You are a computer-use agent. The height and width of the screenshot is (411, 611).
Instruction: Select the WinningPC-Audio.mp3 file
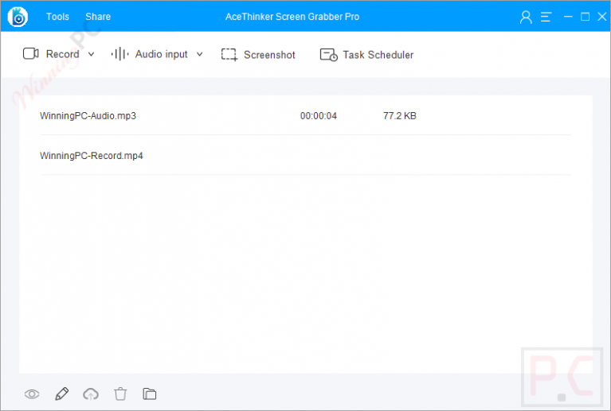(x=88, y=116)
